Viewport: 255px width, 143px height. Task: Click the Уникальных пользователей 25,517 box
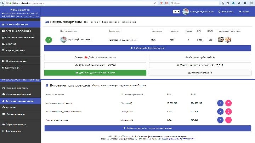click(200, 65)
